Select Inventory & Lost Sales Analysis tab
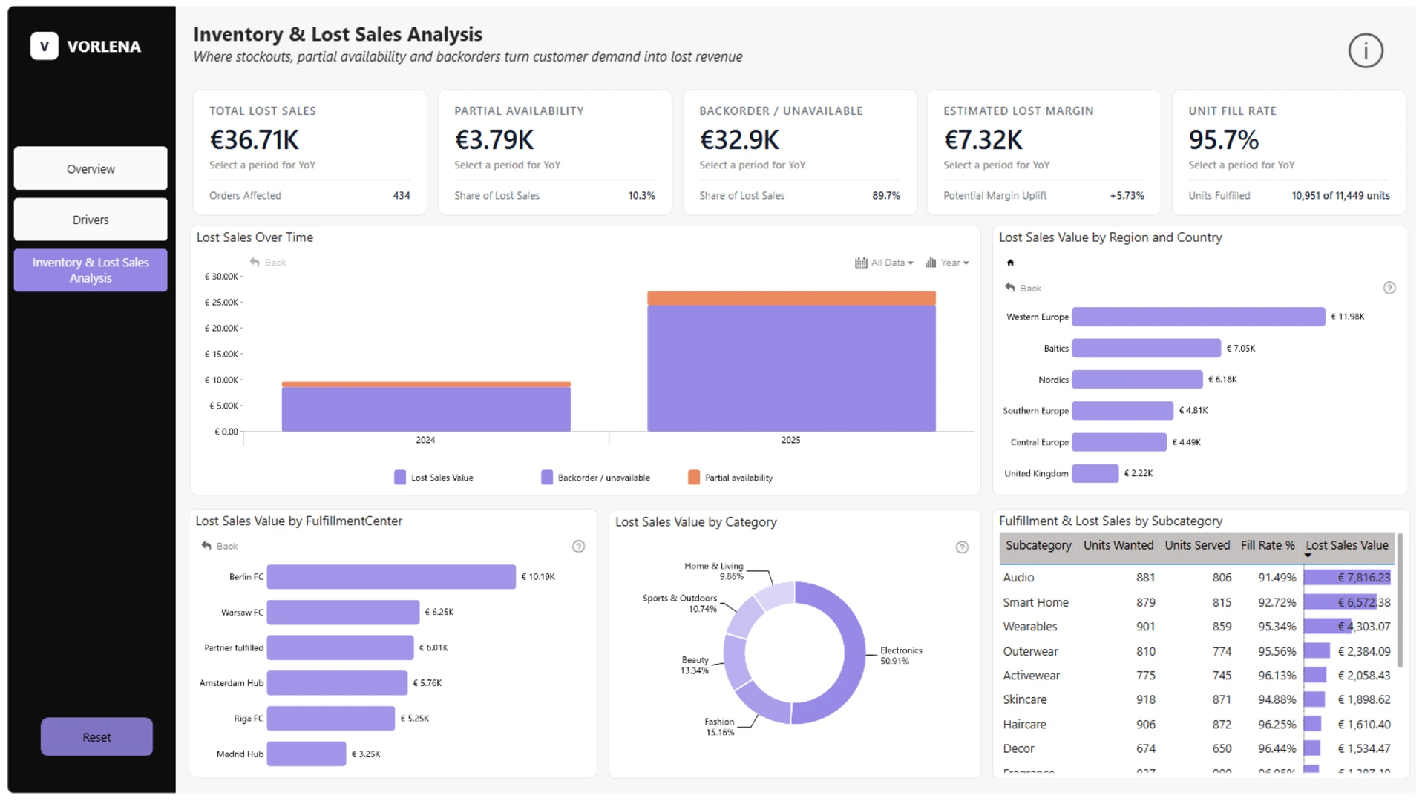This screenshot has height=801, width=1425. 91,270
